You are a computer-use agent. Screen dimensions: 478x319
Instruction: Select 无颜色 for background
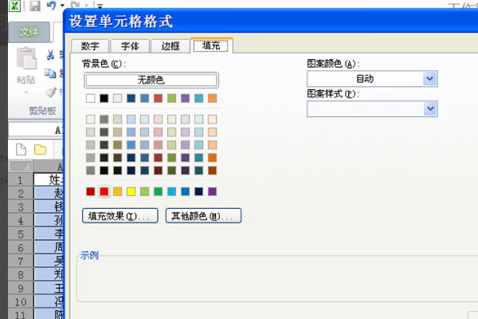click(x=151, y=80)
